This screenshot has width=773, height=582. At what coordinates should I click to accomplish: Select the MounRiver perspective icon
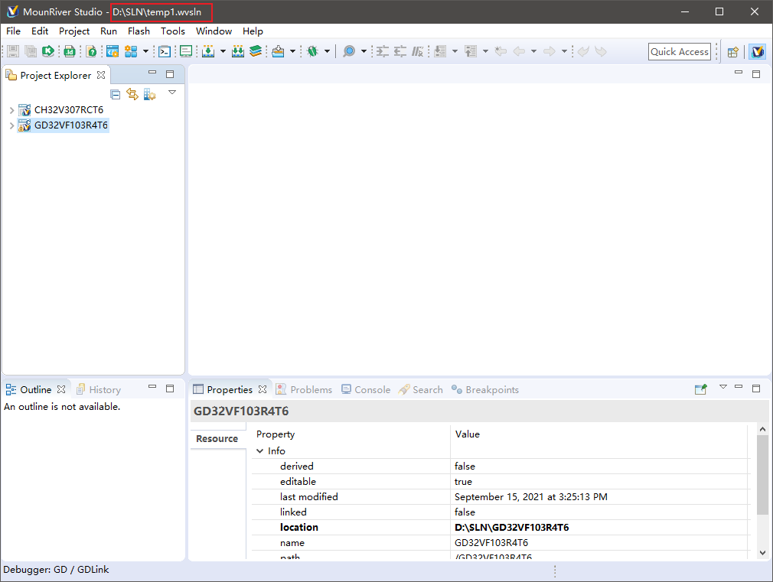[x=757, y=52]
